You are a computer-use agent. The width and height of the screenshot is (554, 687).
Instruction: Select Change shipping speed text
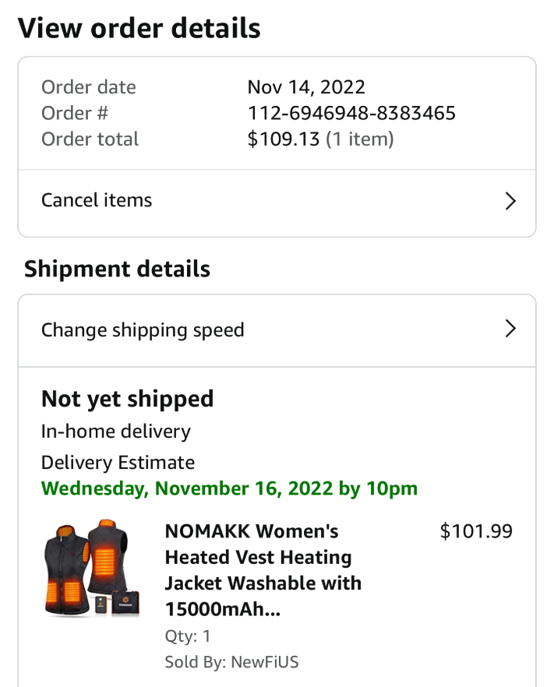point(143,329)
